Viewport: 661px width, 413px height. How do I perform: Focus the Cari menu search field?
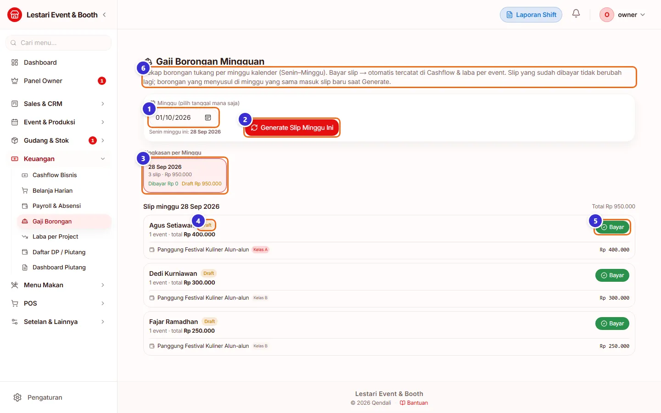tap(58, 43)
